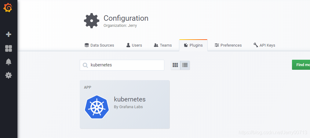Switch to the Data Sources tab

pyautogui.click(x=99, y=45)
